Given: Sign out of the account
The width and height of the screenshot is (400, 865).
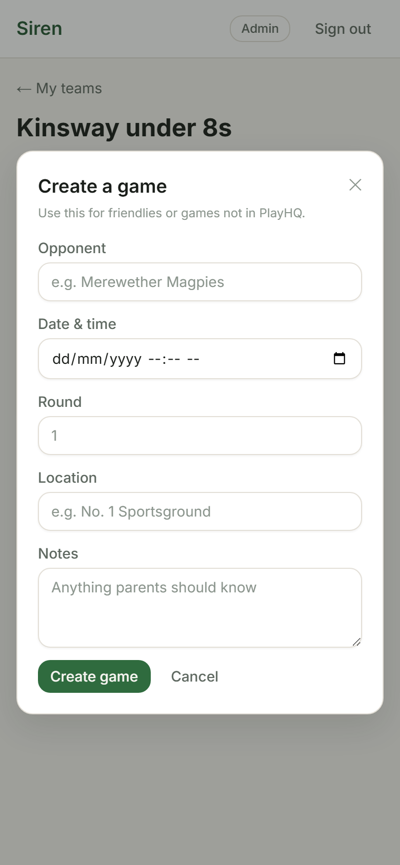Looking at the screenshot, I should click(x=343, y=29).
